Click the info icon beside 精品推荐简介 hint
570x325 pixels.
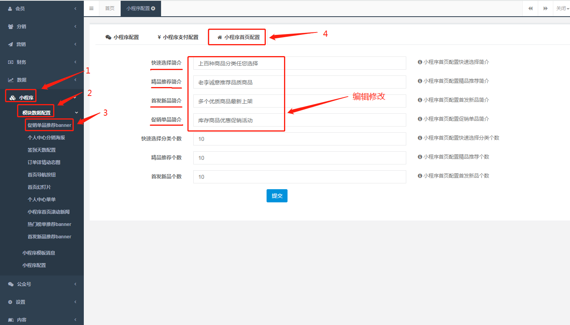point(420,81)
